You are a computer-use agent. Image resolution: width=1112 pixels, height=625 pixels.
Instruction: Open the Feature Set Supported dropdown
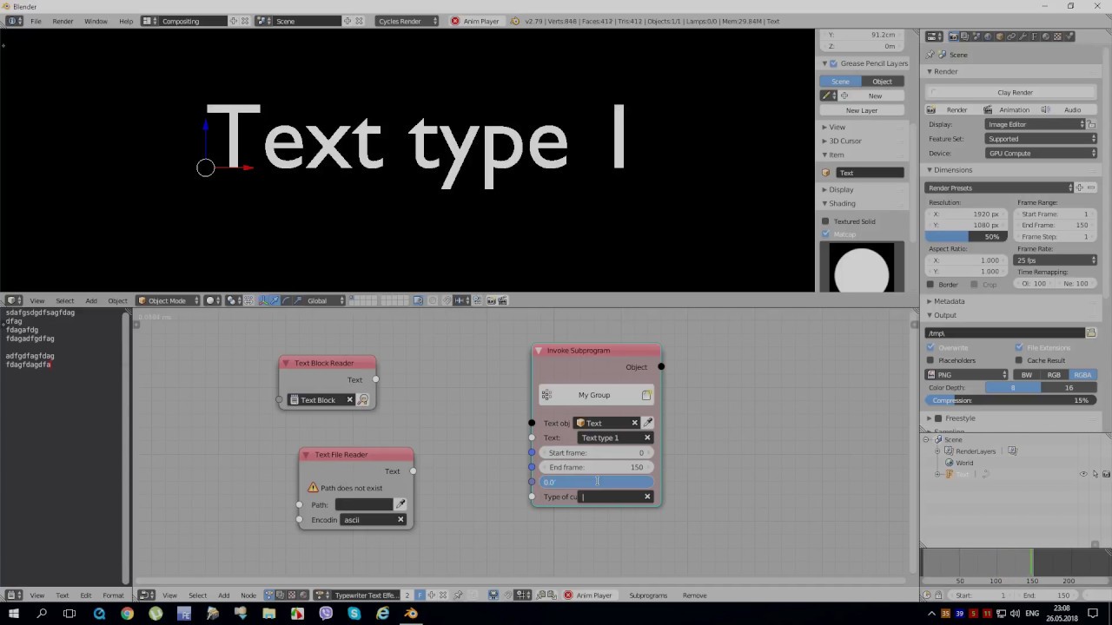click(1042, 139)
